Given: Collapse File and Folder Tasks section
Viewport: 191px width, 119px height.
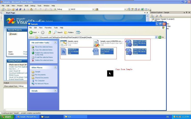Looking at the screenshot, I should coord(55,42).
